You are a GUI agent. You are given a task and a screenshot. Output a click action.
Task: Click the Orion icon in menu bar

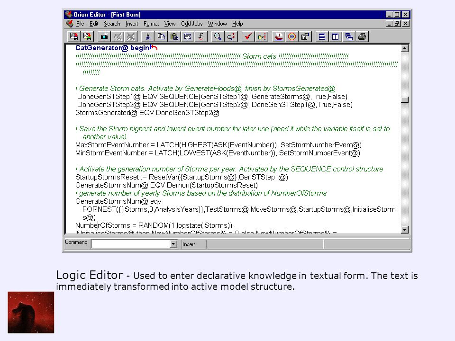pos(69,24)
